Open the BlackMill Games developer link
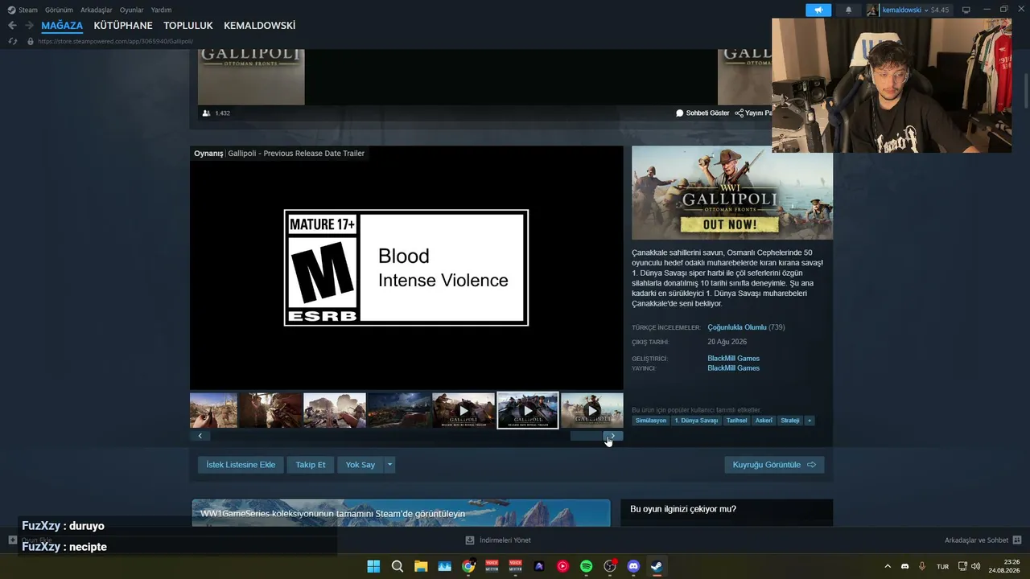The height and width of the screenshot is (579, 1030). tap(734, 359)
